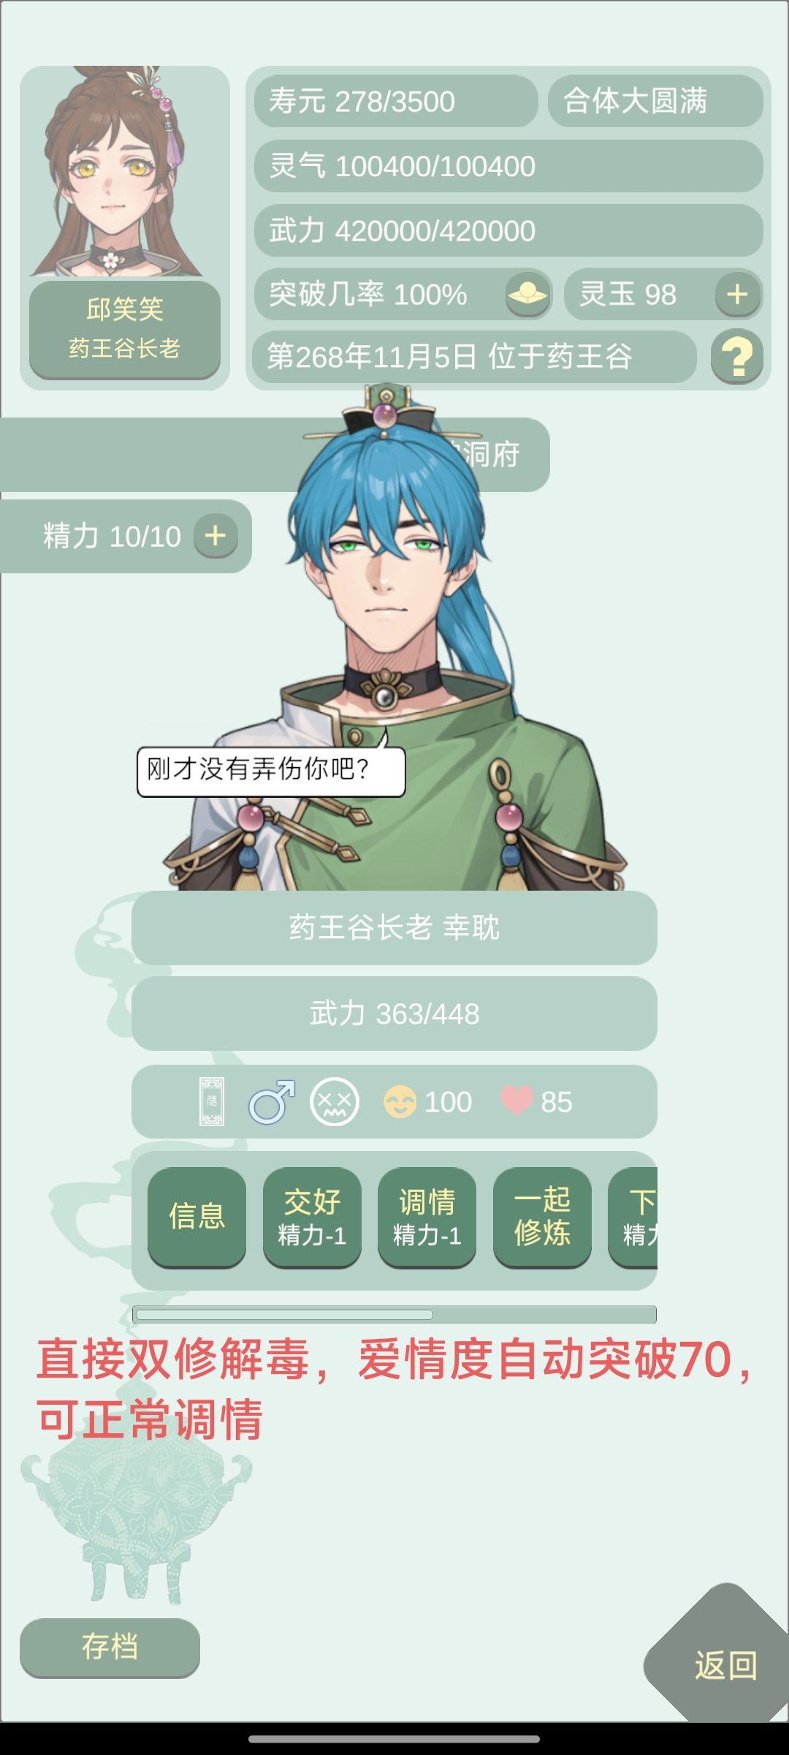This screenshot has height=1755, width=789.
Task: Tap the yellow smiley favorability icon
Action: pos(400,1102)
